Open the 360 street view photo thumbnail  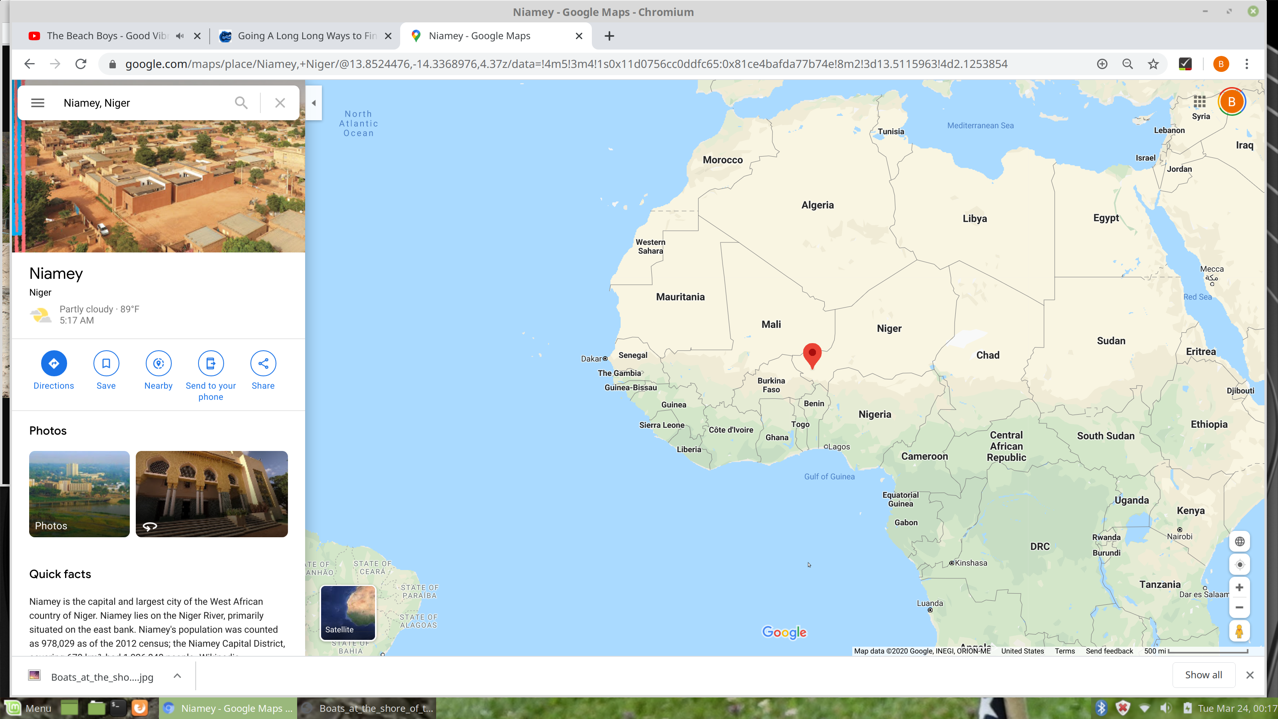pos(212,494)
